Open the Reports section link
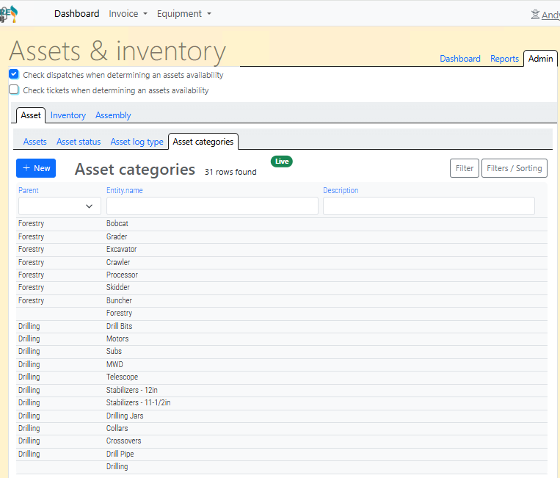 coord(504,59)
